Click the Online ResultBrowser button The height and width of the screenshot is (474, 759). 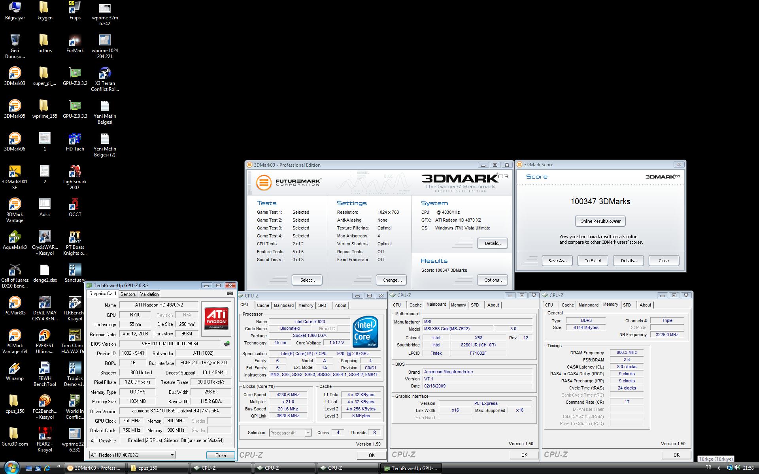click(x=600, y=221)
